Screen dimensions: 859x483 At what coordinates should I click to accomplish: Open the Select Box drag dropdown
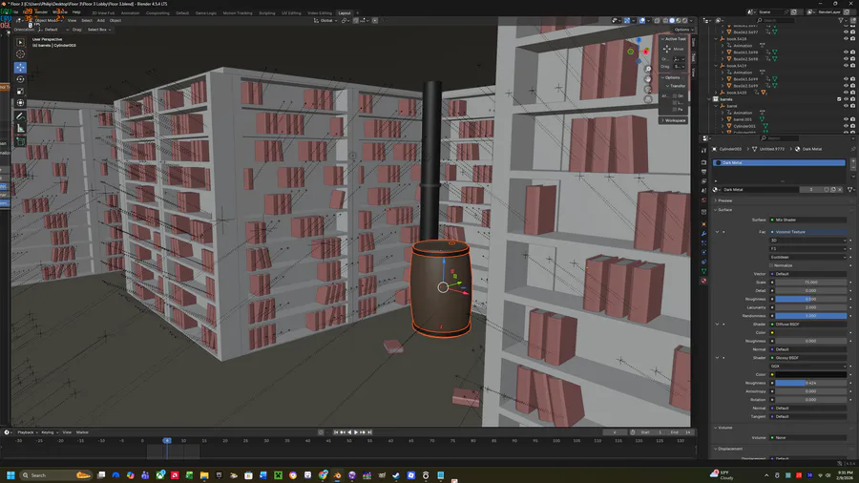(x=99, y=30)
